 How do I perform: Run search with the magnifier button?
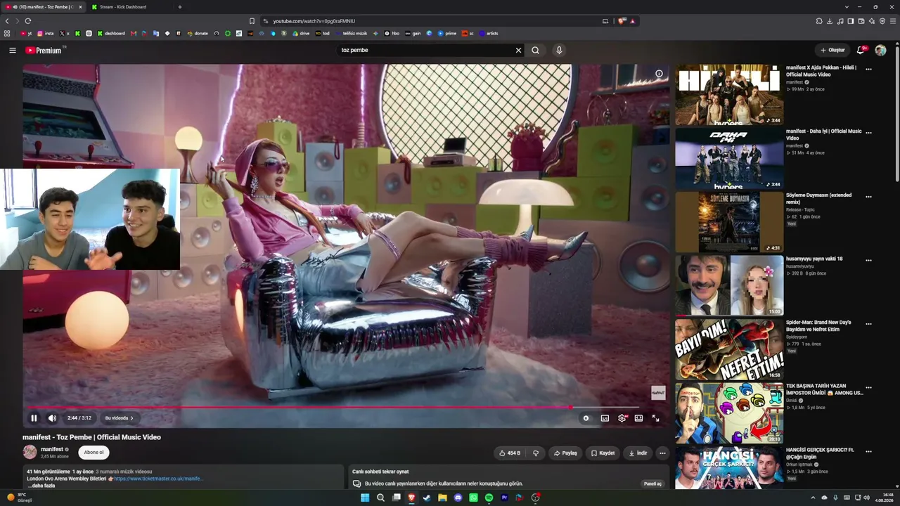[x=535, y=51]
